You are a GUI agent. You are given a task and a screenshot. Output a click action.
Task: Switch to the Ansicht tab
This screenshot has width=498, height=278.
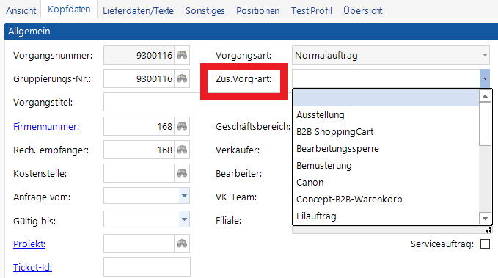(21, 10)
